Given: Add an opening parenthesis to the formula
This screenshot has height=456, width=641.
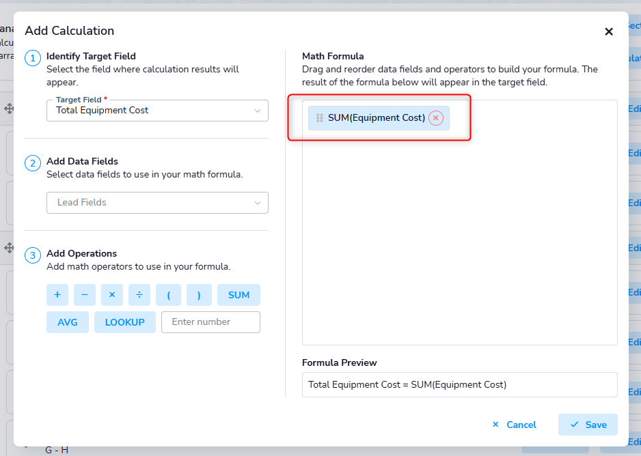Looking at the screenshot, I should 168,295.
